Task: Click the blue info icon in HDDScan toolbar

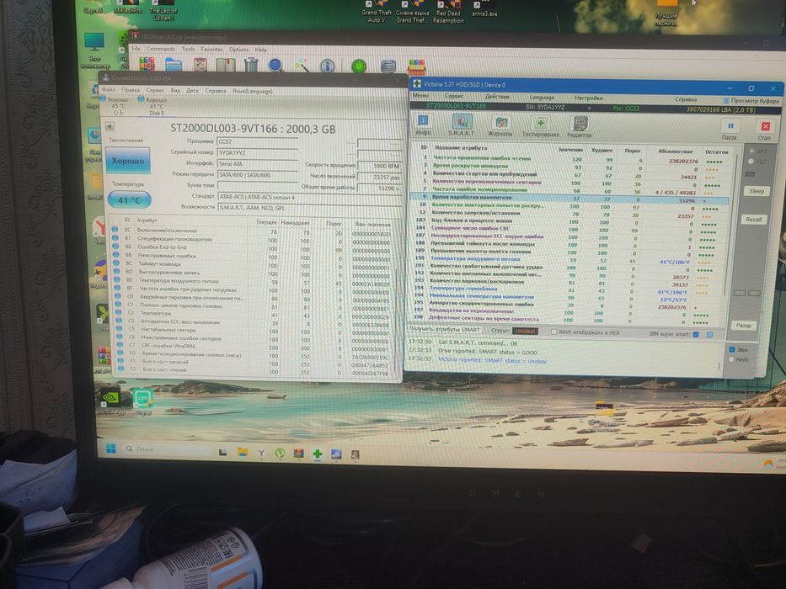Action: pyautogui.click(x=328, y=66)
